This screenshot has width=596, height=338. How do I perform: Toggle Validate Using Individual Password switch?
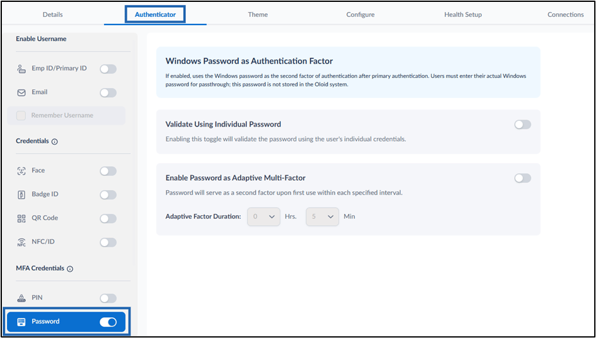coord(523,125)
